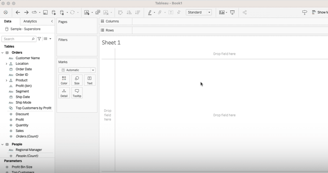
Task: Open the Show Me panel
Action: tap(320, 12)
